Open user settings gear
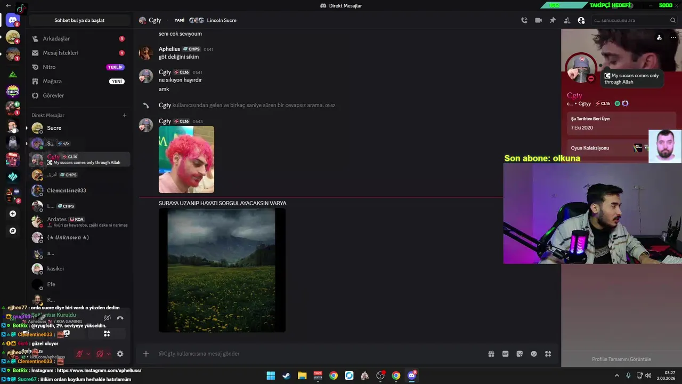Image resolution: width=682 pixels, height=384 pixels. click(x=120, y=354)
